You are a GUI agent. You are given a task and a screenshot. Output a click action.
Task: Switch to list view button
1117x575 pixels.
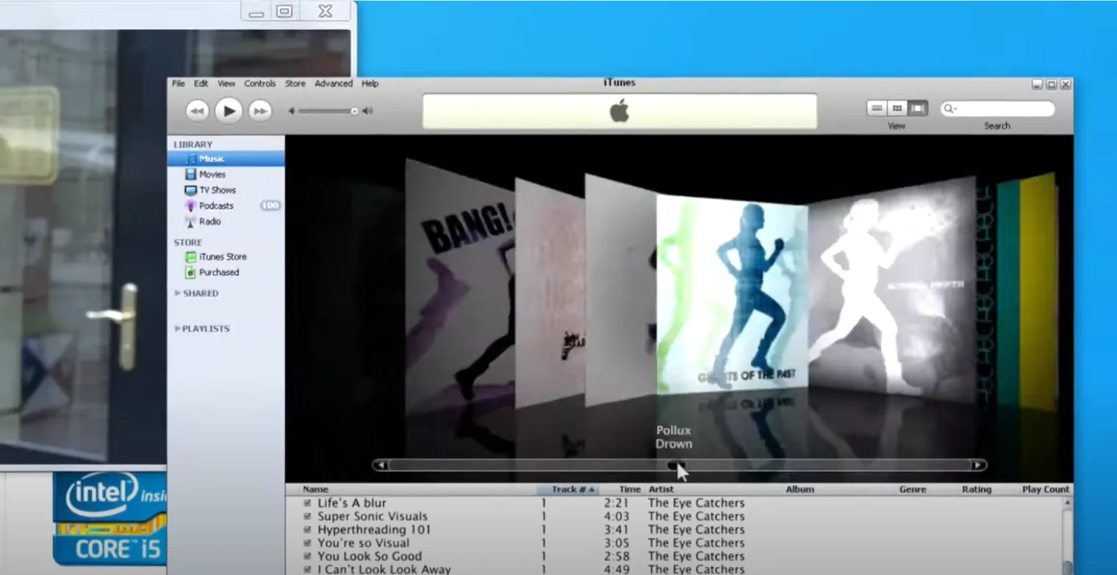coord(877,109)
